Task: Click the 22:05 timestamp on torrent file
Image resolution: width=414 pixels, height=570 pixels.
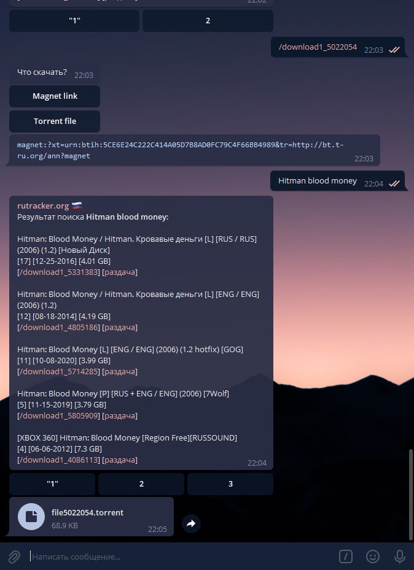Action: (157, 529)
